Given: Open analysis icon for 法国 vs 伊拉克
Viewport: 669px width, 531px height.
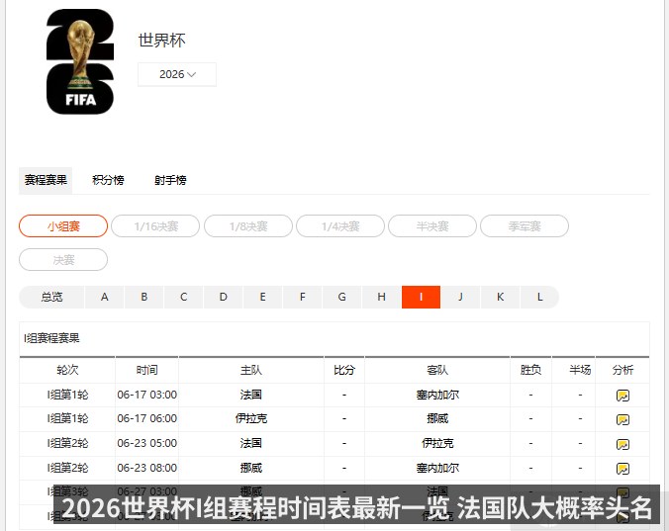Looking at the screenshot, I should 622,445.
